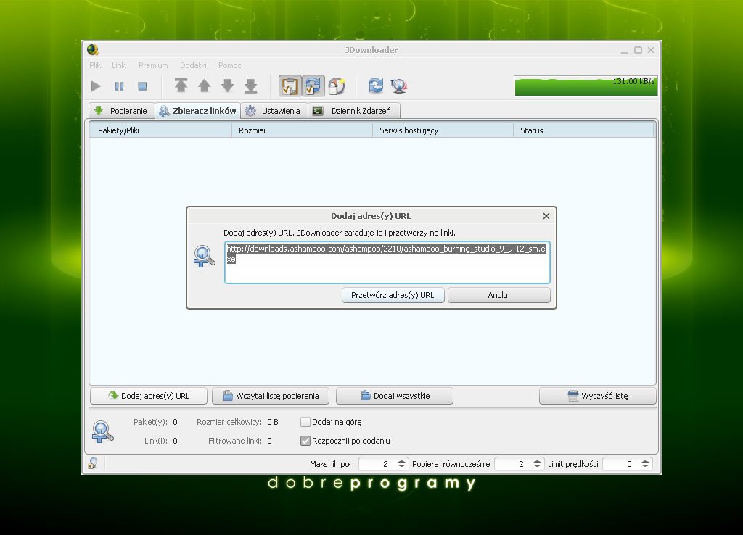The height and width of the screenshot is (535, 743).
Task: Move selected package up one position
Action: 204,86
